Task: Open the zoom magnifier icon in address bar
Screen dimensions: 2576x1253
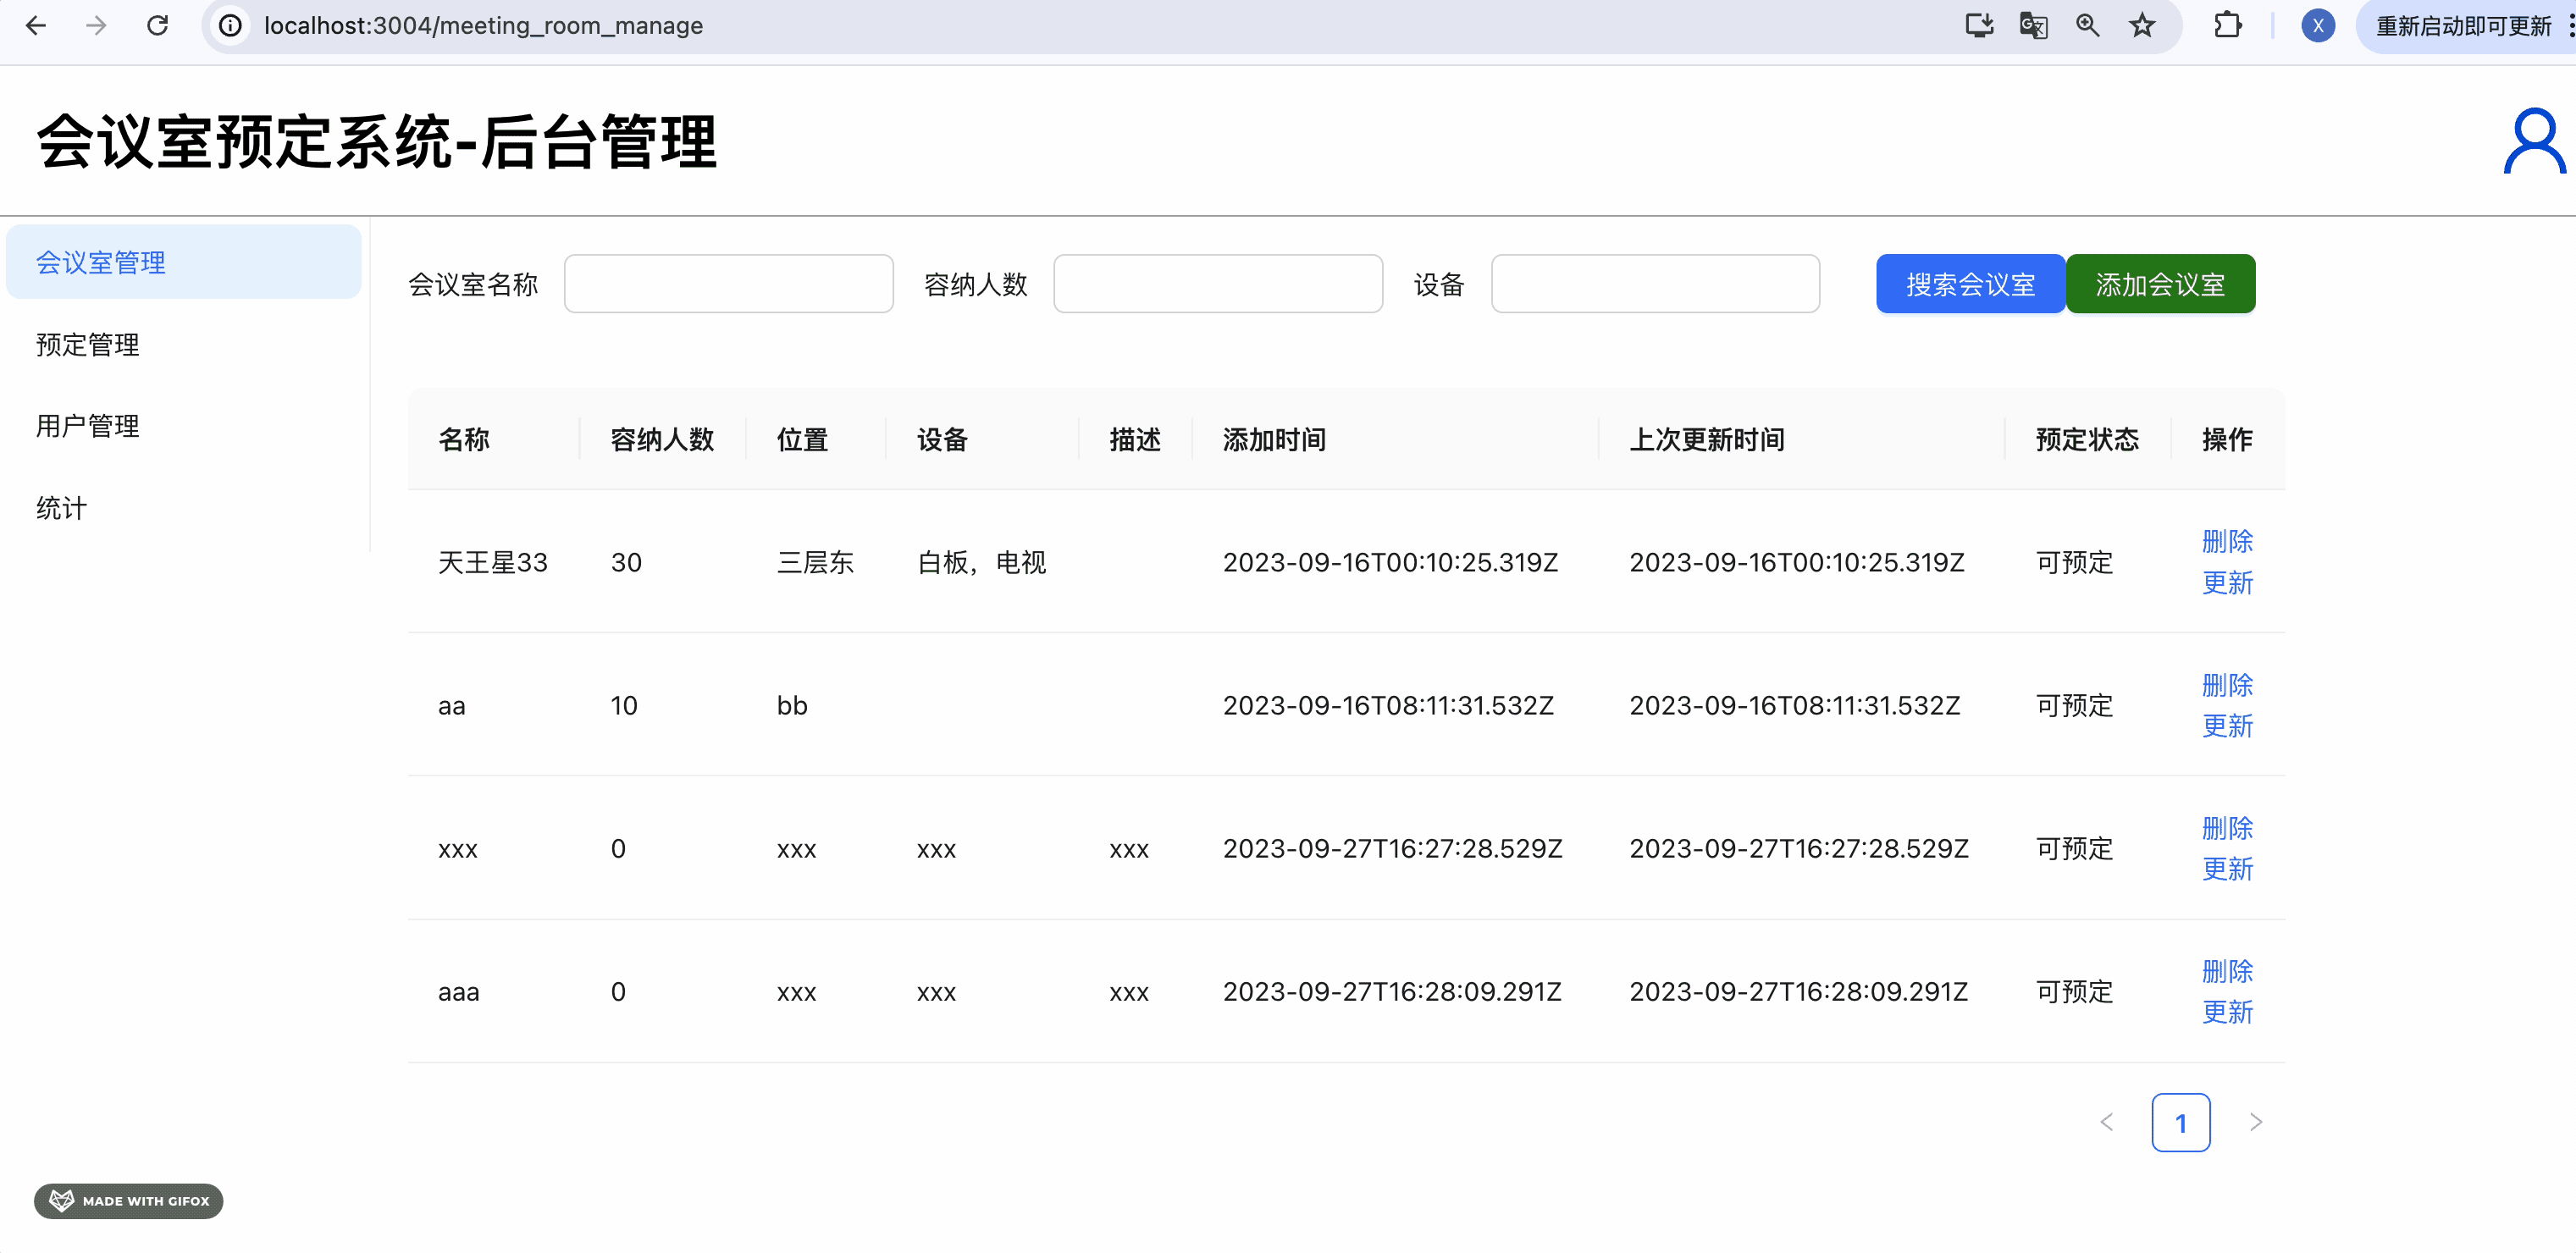Action: point(2087,26)
